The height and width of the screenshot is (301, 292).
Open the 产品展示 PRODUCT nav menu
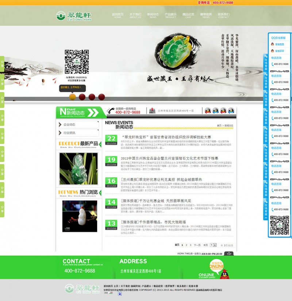[170, 15]
